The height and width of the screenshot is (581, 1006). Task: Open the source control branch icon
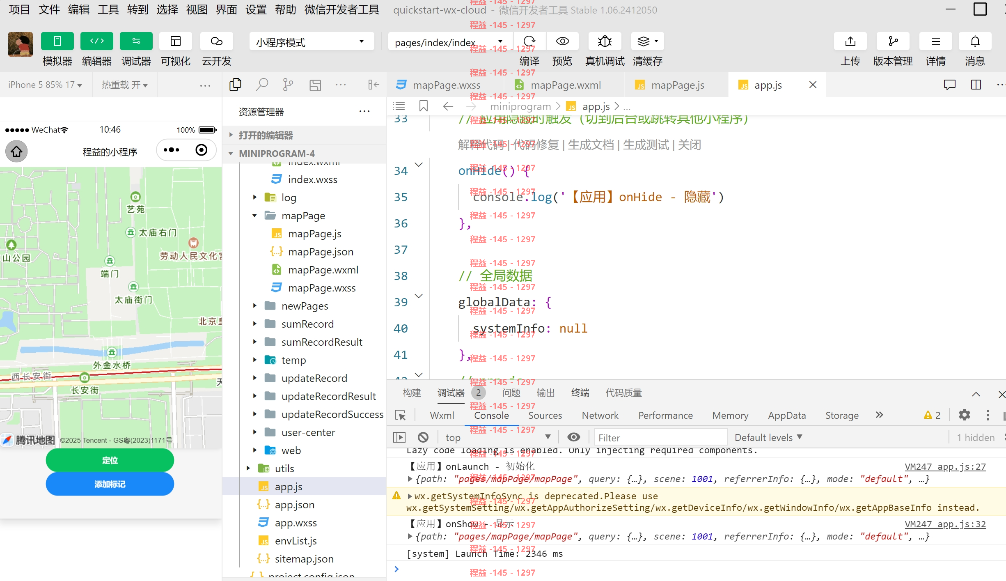point(288,85)
